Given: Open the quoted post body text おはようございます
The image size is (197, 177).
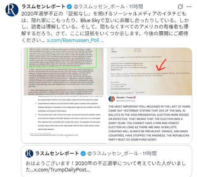Looking at the screenshot, I should coord(106,166).
